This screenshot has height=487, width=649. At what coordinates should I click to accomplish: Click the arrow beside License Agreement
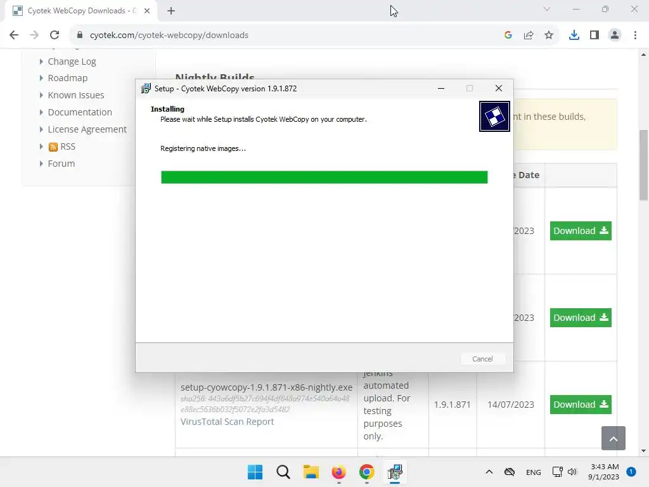point(41,129)
